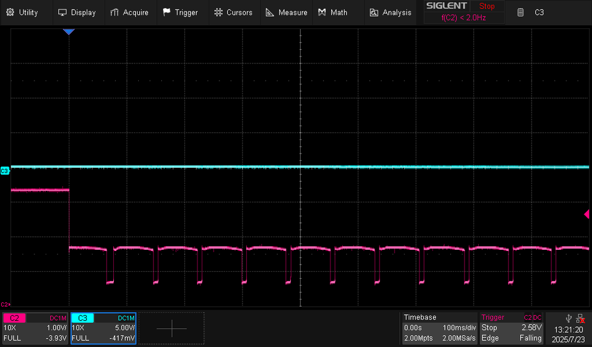Screen dimensions: 592x347
Task: Click C2 bandwidth label FULL
Action: [x=12, y=338]
